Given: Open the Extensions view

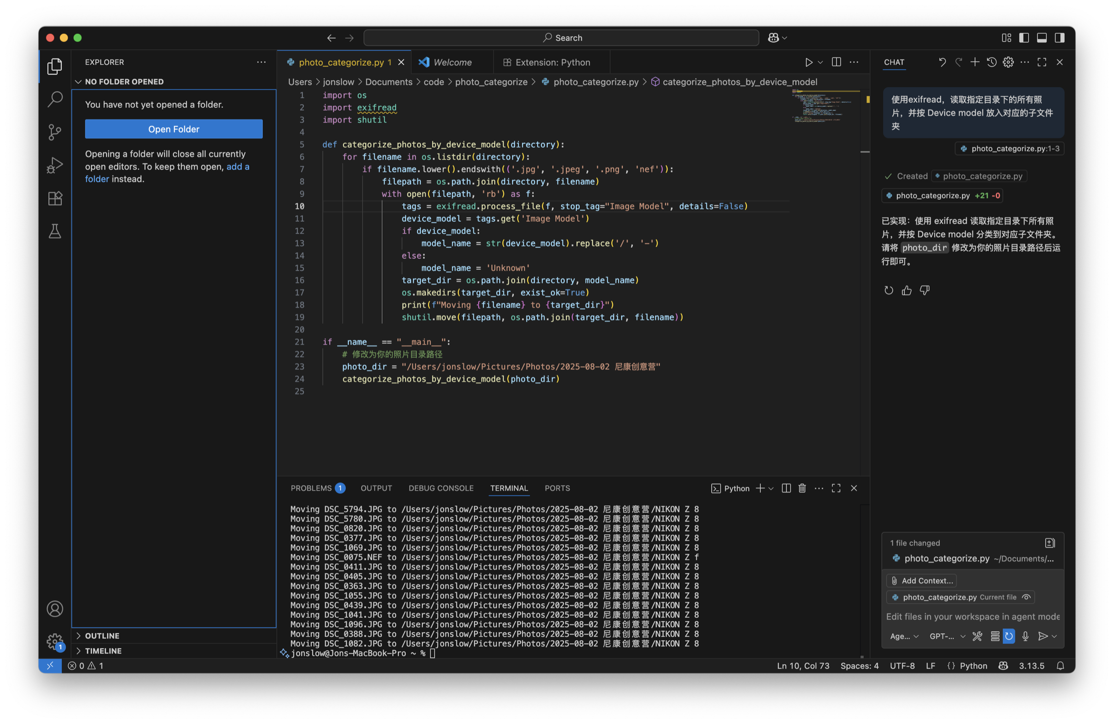Looking at the screenshot, I should tap(55, 199).
